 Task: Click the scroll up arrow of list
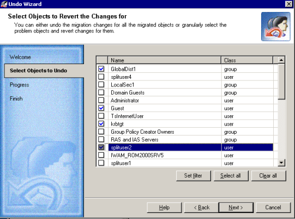coord(281,60)
